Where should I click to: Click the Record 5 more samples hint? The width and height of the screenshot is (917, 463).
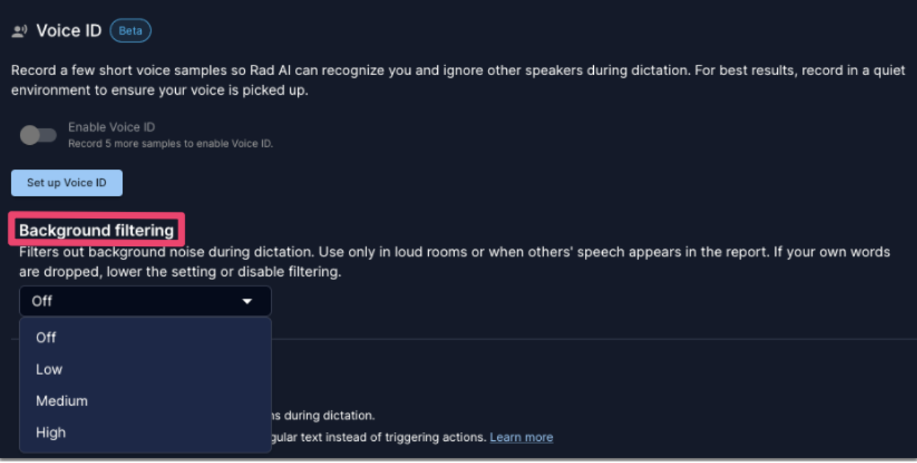(170, 143)
